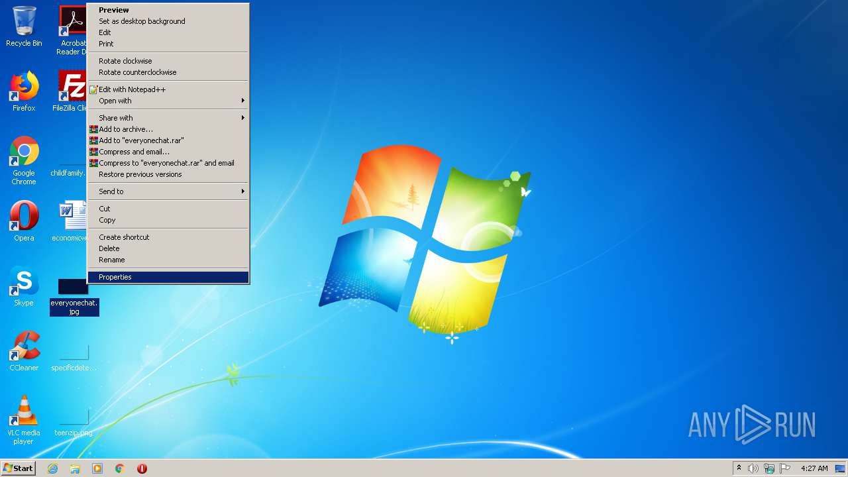
Task: Open the volume speaker tray icon
Action: click(x=753, y=468)
